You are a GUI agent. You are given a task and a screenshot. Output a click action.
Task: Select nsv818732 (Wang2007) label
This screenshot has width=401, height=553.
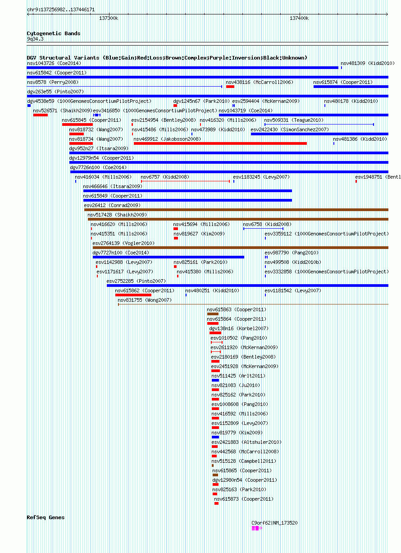coord(96,130)
